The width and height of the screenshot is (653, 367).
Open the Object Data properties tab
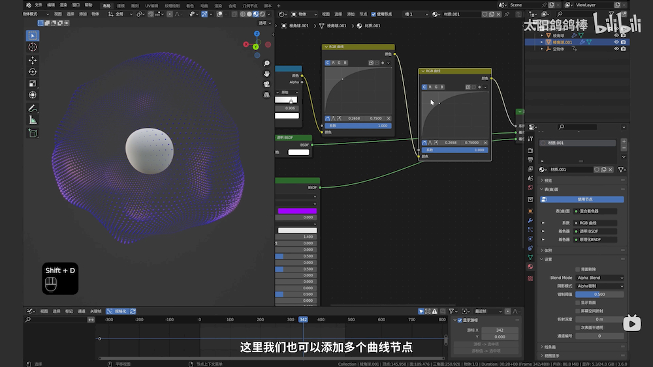pyautogui.click(x=530, y=257)
